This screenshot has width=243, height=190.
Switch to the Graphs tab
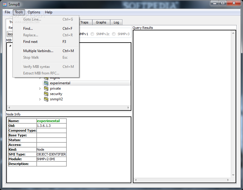tap(101, 22)
